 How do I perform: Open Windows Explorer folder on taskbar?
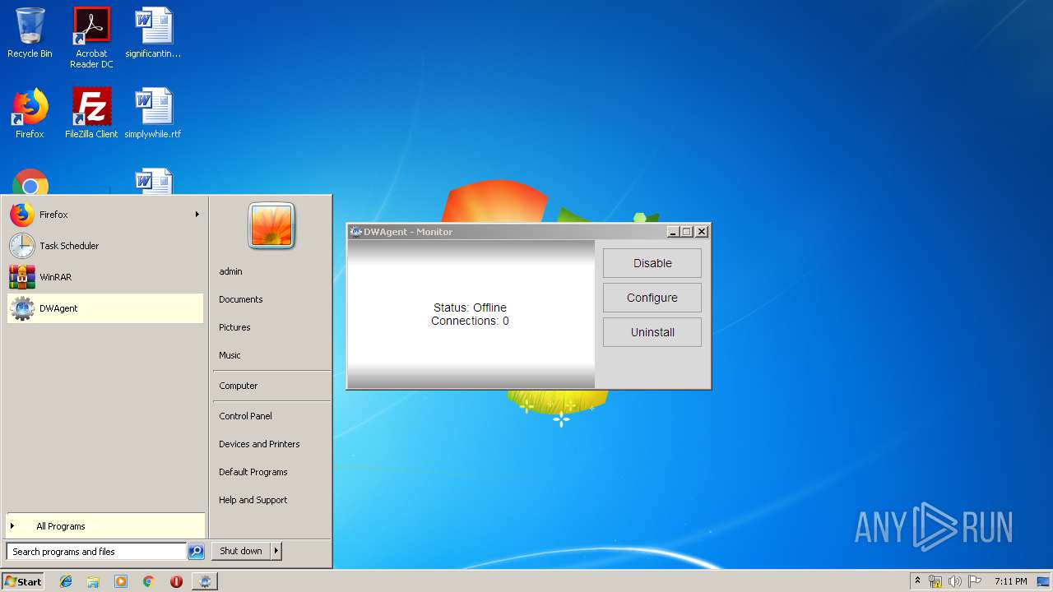pyautogui.click(x=93, y=581)
